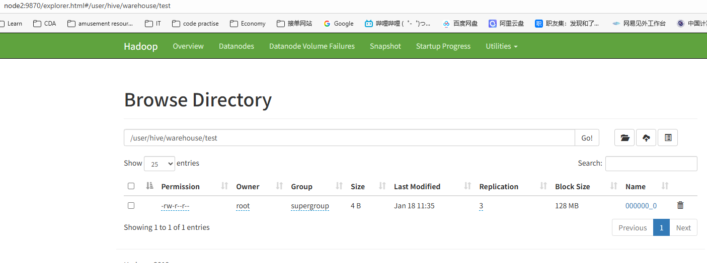This screenshot has width=707, height=263.
Task: Open the CDA bookmark folder
Action: pos(45,23)
